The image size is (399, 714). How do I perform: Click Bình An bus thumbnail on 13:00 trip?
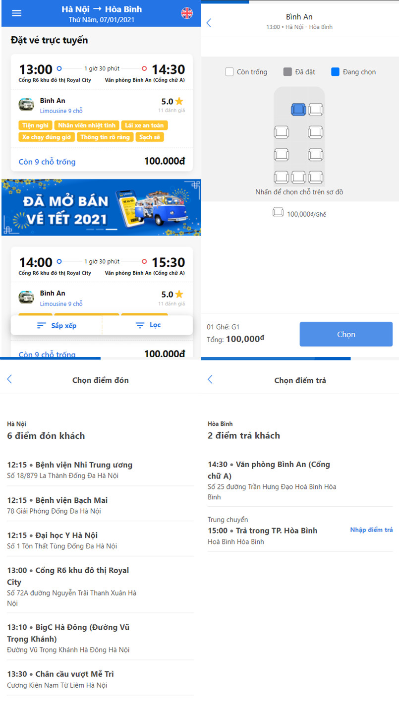pos(26,105)
